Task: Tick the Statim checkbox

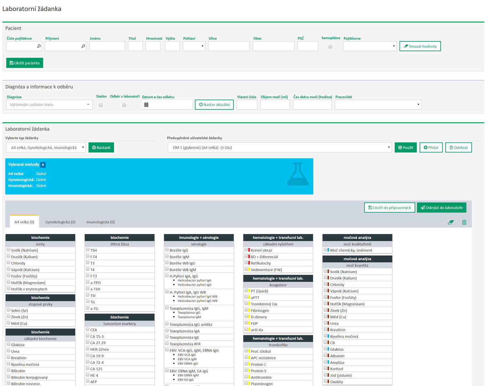Action: [x=101, y=105]
